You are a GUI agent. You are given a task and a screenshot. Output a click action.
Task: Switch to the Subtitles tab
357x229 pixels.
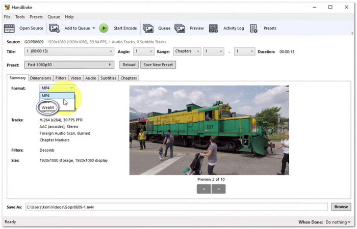(x=108, y=78)
